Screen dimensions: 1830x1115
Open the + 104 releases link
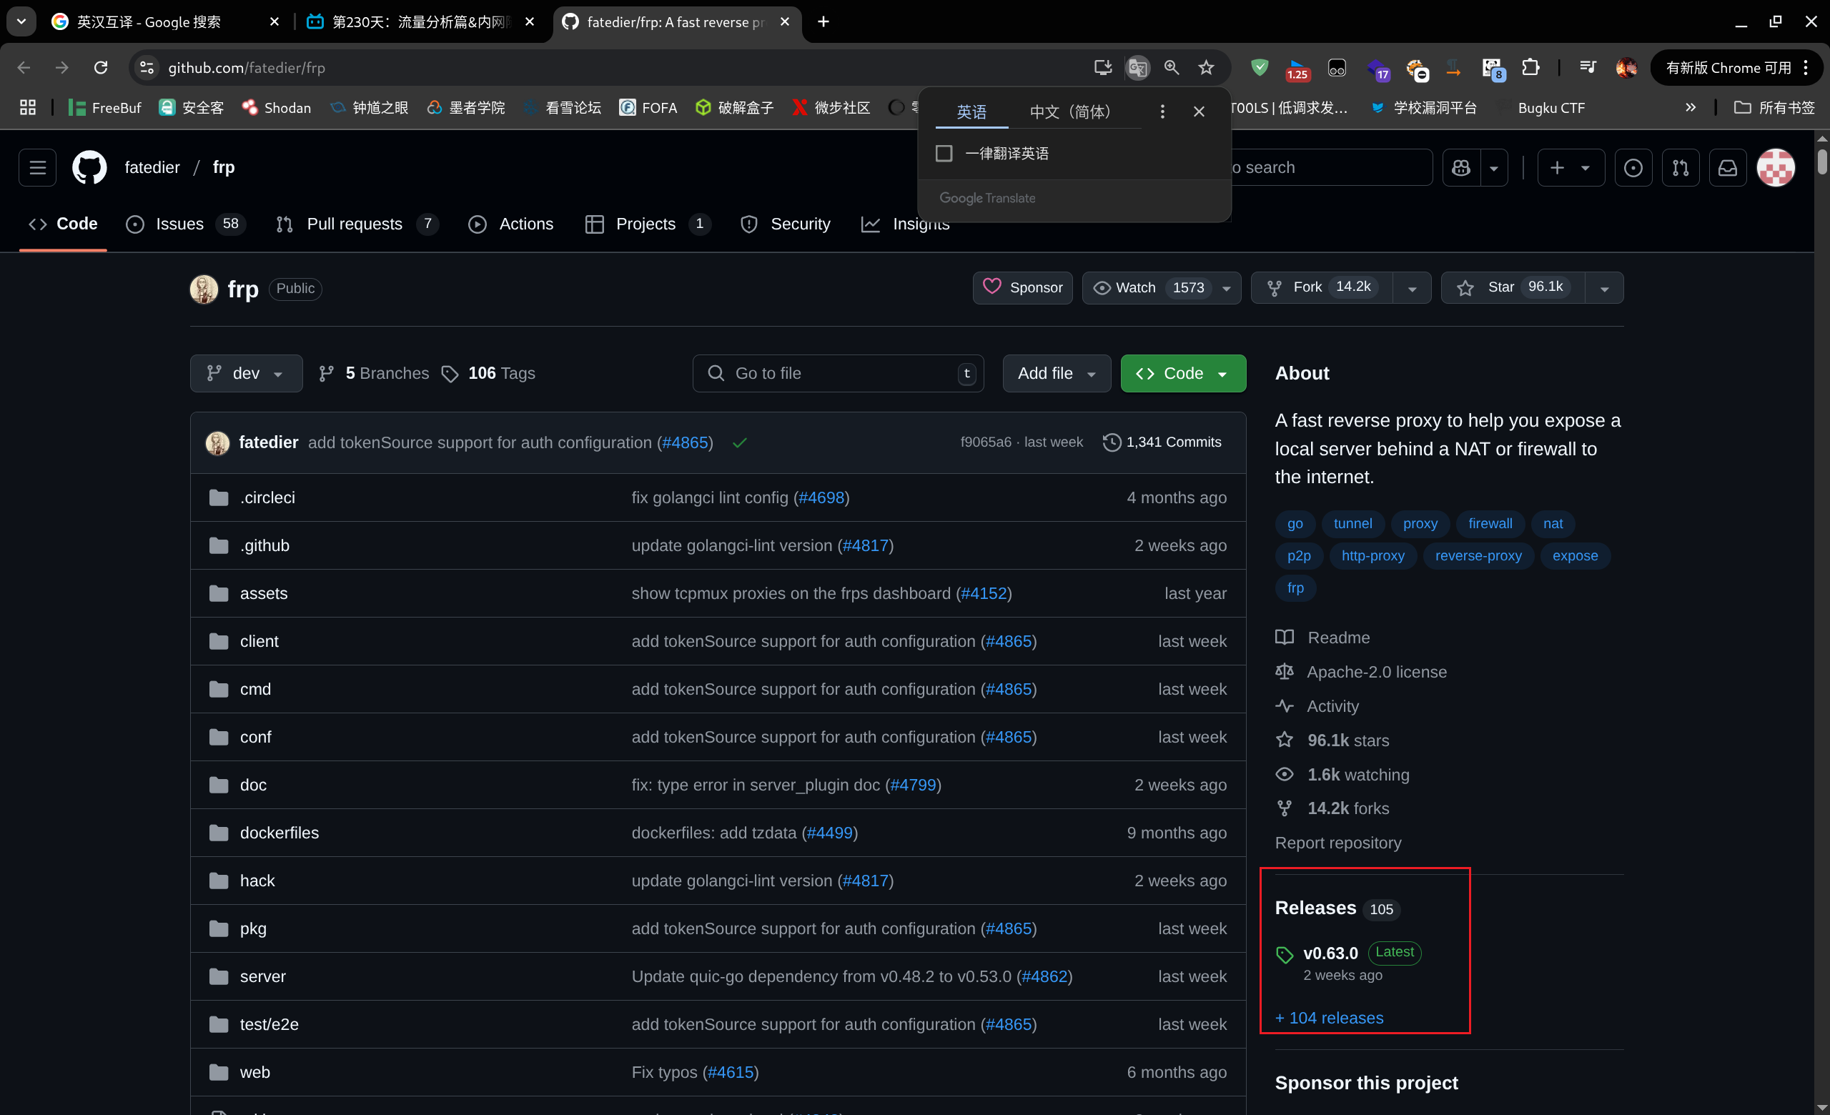point(1329,1018)
